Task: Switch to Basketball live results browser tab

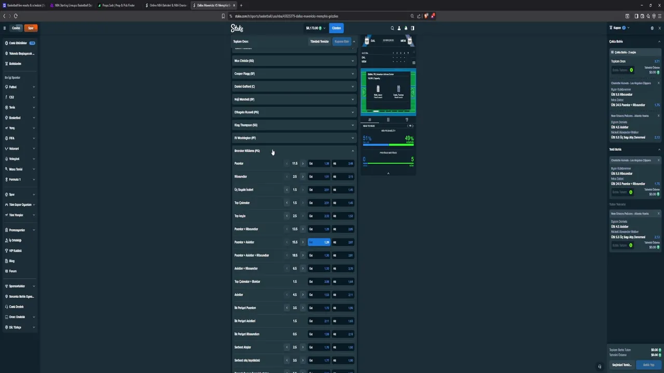Action: click(x=25, y=5)
